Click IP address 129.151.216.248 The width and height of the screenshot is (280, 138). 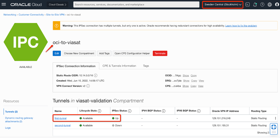click(x=221, y=118)
